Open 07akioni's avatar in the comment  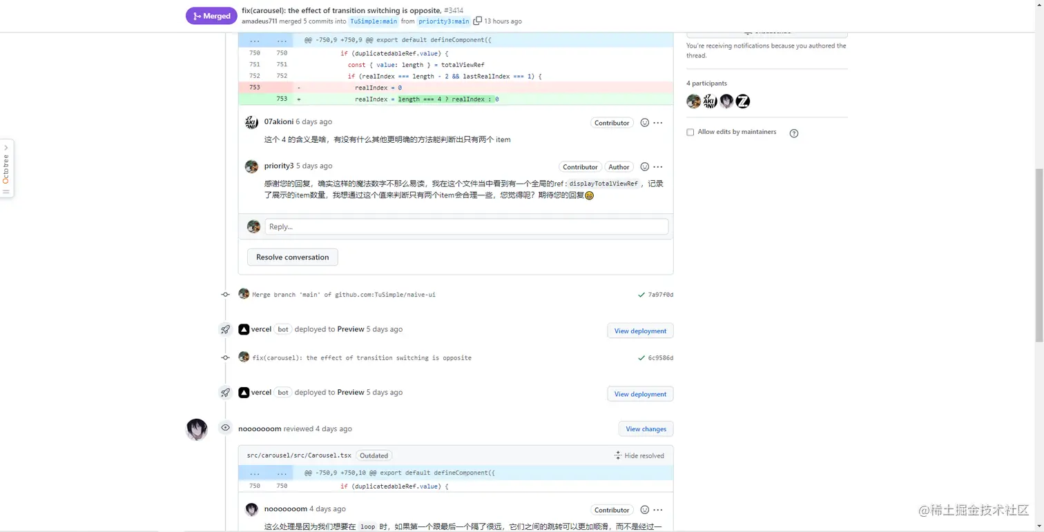pyautogui.click(x=252, y=122)
